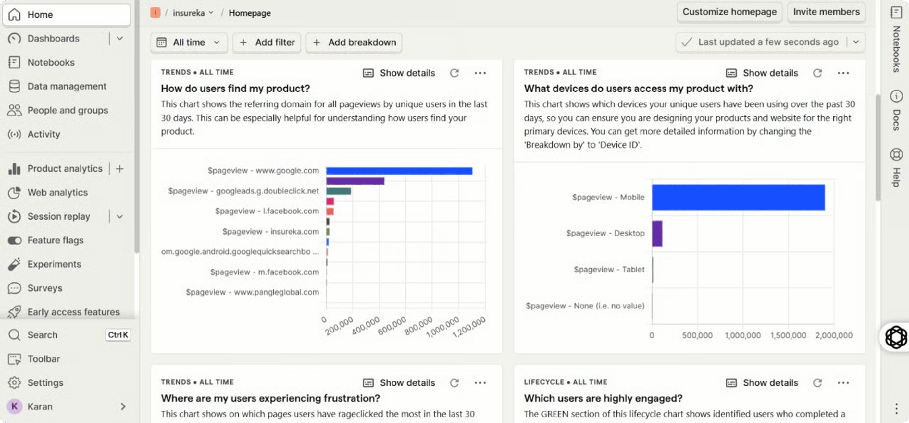Screen dimensions: 909x423
Task: Refresh the 'Which users are highly engaged' chart
Action: [817, 383]
